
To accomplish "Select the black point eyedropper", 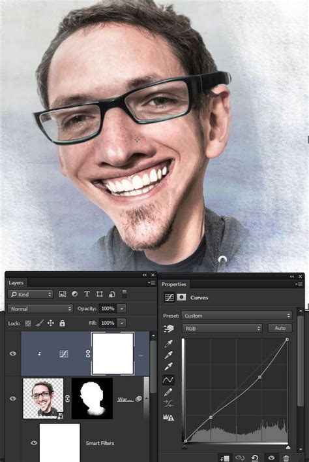I will 168,344.
